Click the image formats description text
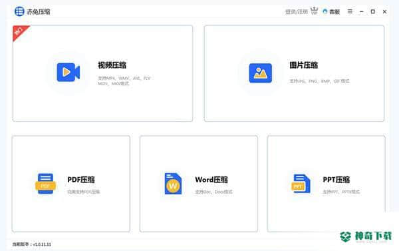 (319, 81)
